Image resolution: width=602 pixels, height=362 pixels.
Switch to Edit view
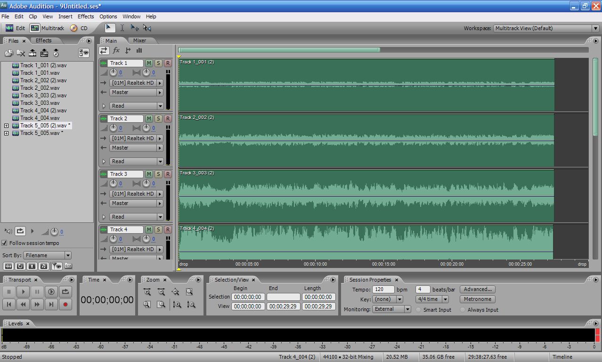coord(15,28)
